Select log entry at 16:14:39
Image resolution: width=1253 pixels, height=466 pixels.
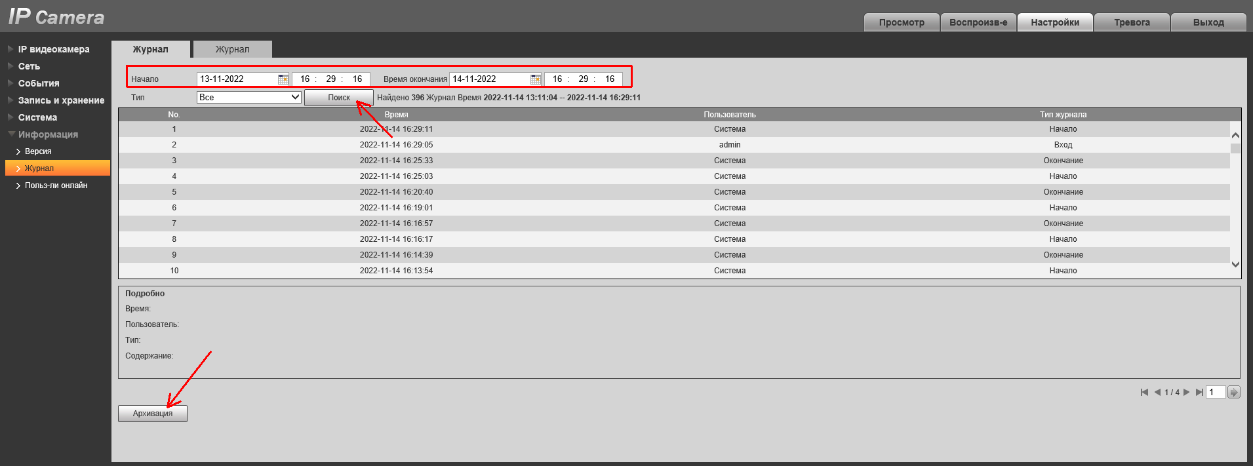point(674,255)
